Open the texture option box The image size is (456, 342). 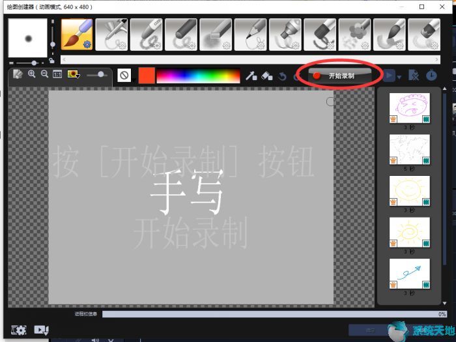[x=124, y=76]
